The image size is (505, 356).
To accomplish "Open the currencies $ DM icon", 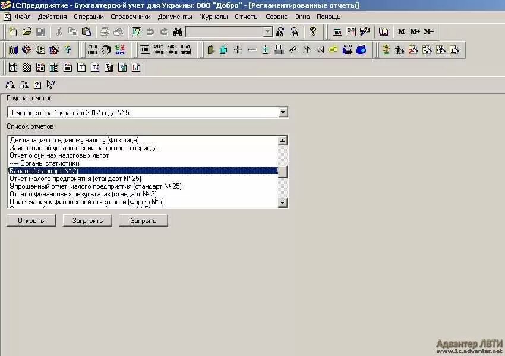I will coord(120,49).
